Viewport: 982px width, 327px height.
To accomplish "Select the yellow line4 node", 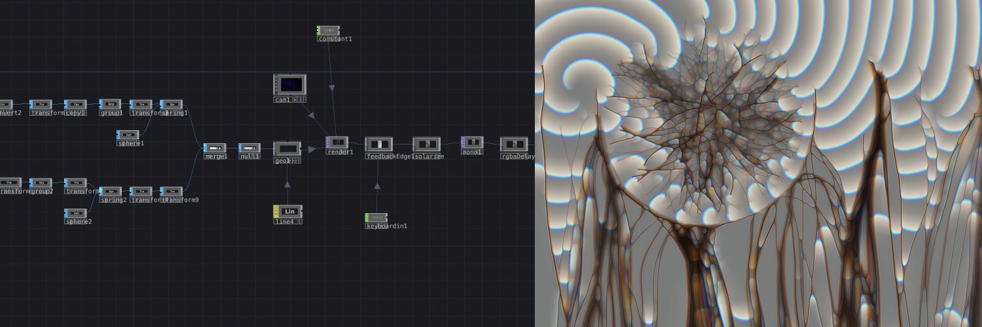I will [x=288, y=211].
